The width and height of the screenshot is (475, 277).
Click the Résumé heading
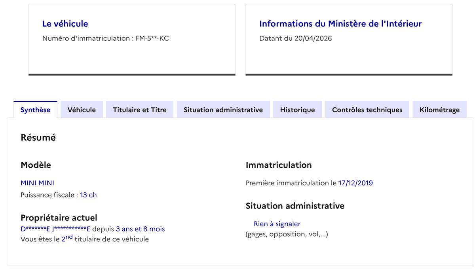point(38,138)
